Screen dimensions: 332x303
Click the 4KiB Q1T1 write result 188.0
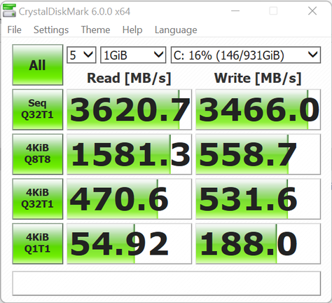[258, 243]
